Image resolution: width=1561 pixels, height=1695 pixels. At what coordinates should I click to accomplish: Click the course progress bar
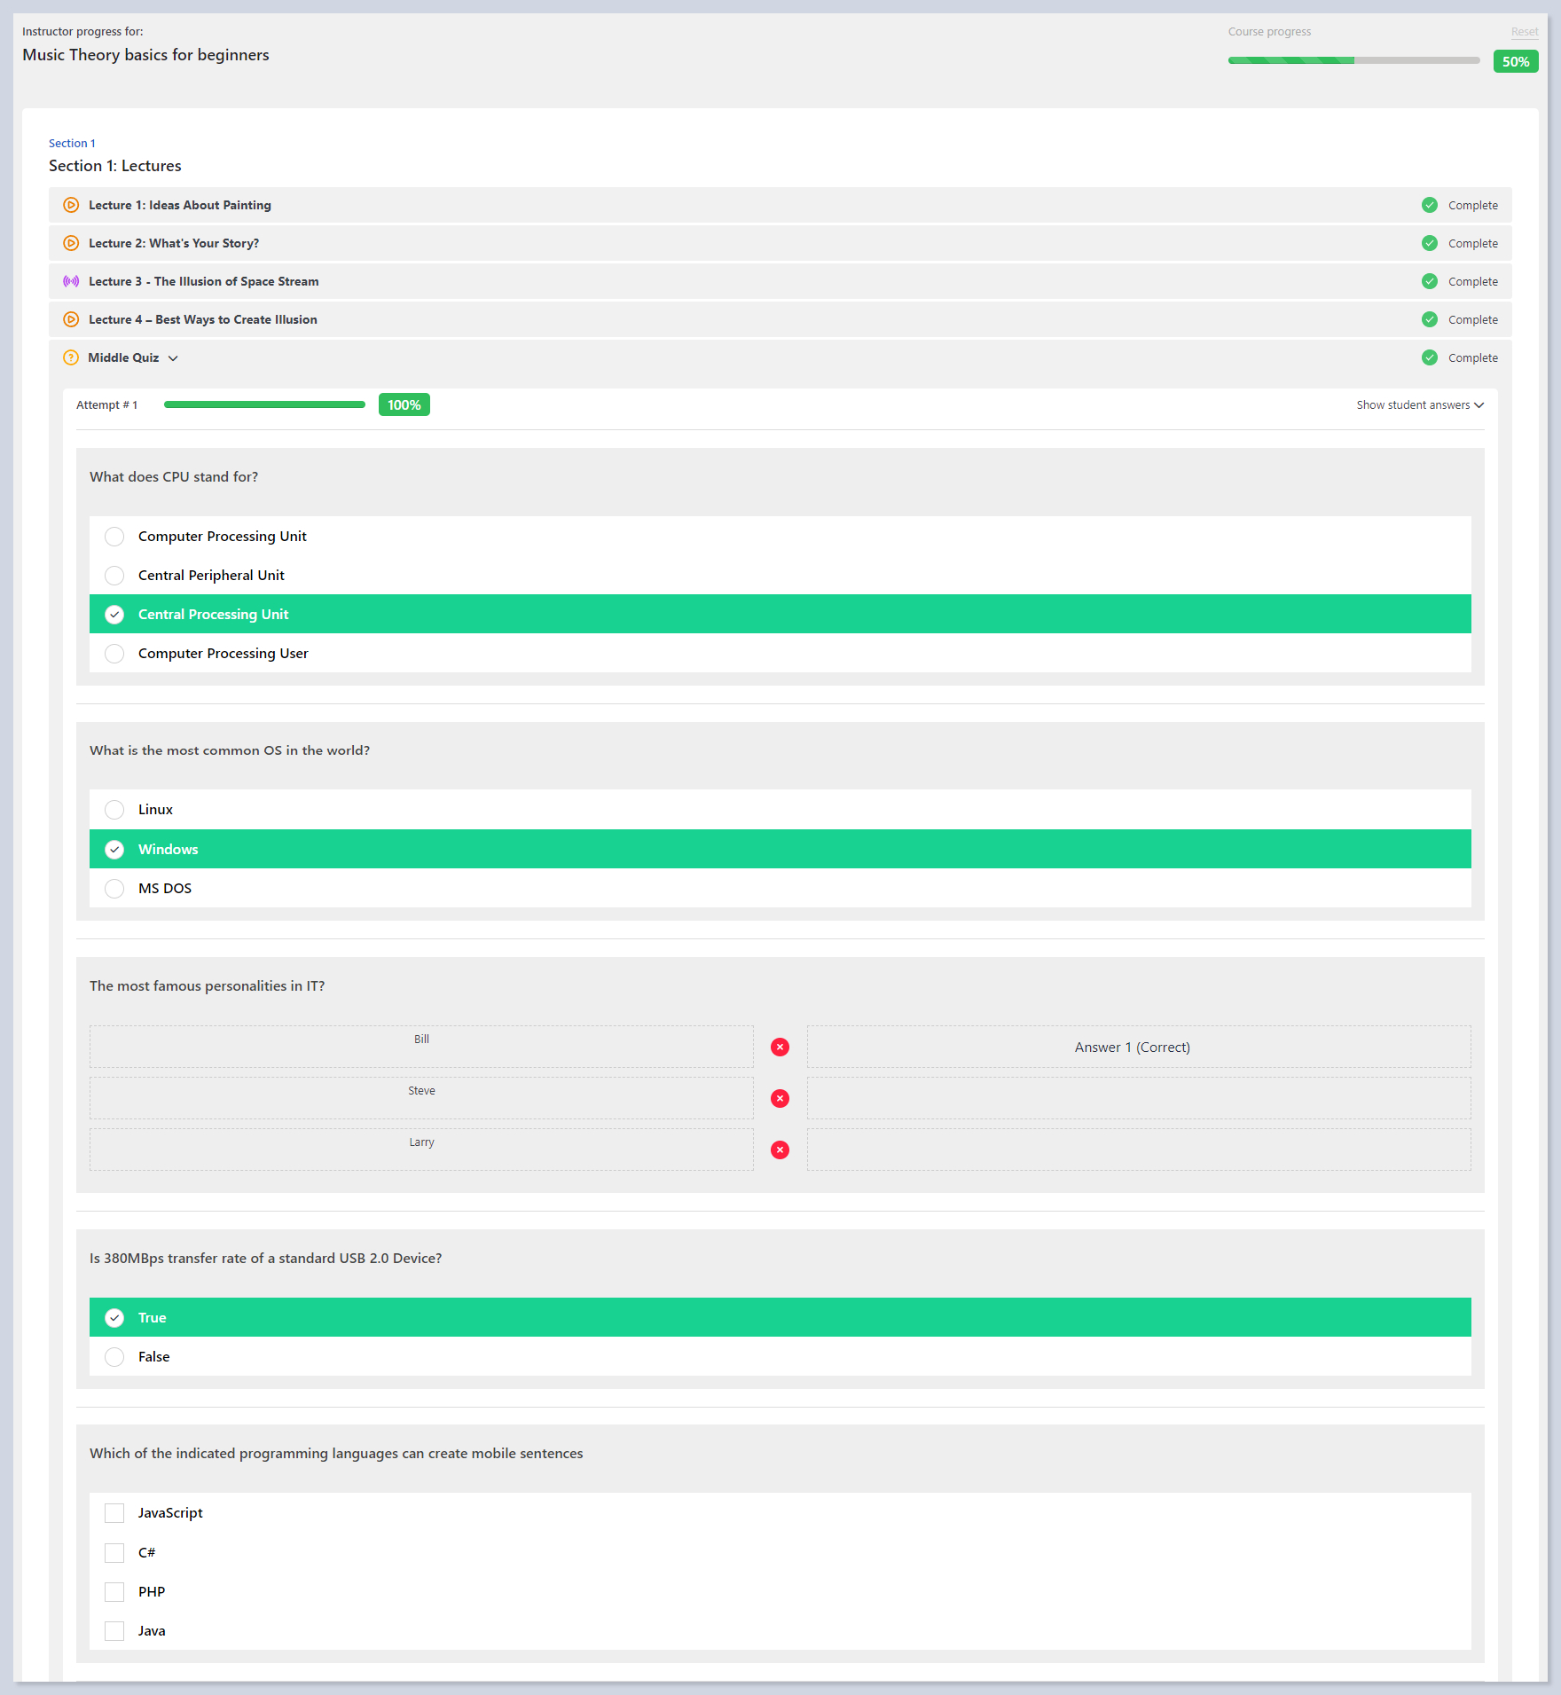coord(1353,60)
